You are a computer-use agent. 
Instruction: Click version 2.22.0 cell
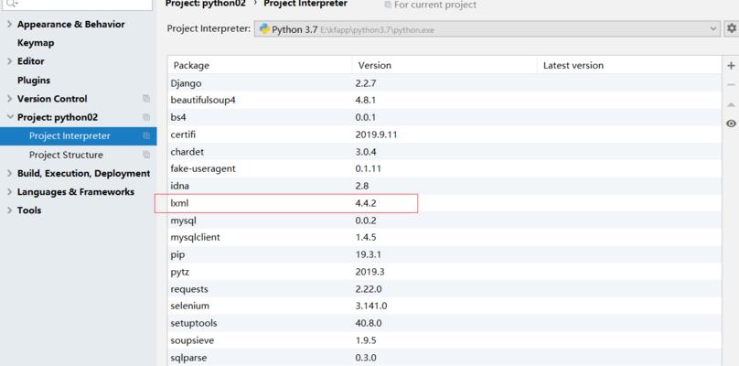pos(369,288)
